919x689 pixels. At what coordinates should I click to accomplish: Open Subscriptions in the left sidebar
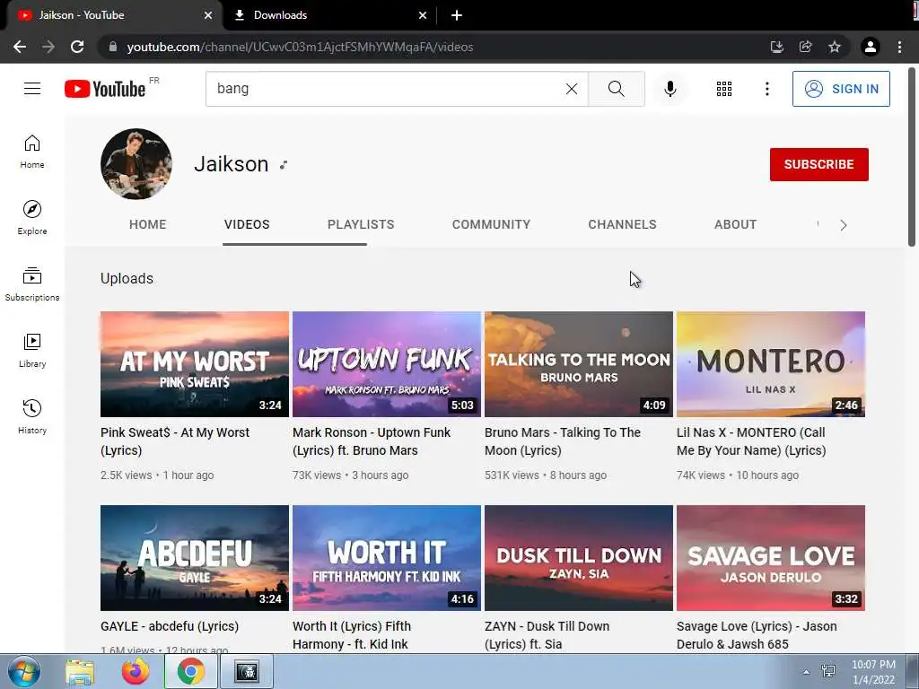click(32, 284)
